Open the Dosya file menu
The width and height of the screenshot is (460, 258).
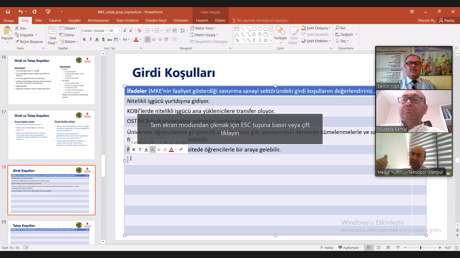click(9, 20)
